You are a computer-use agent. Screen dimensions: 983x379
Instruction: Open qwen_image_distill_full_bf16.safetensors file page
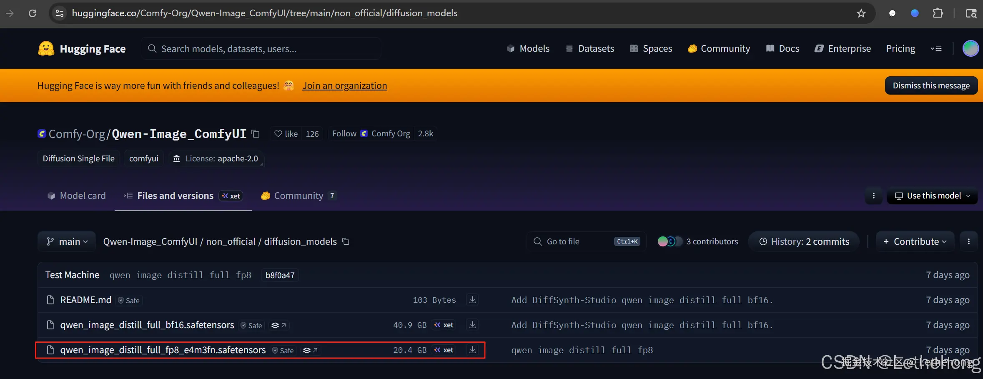pyautogui.click(x=147, y=325)
